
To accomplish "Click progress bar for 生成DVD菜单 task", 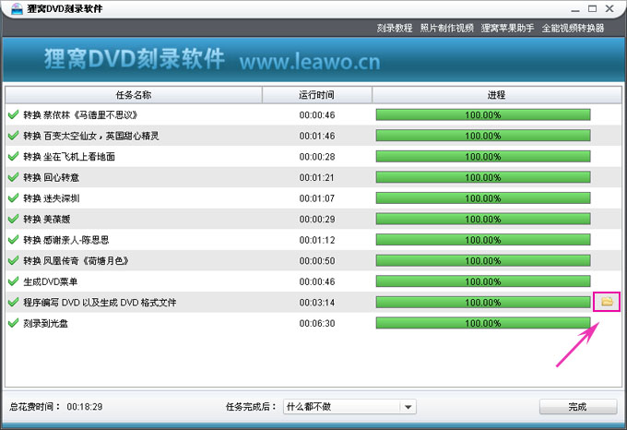I will (483, 281).
